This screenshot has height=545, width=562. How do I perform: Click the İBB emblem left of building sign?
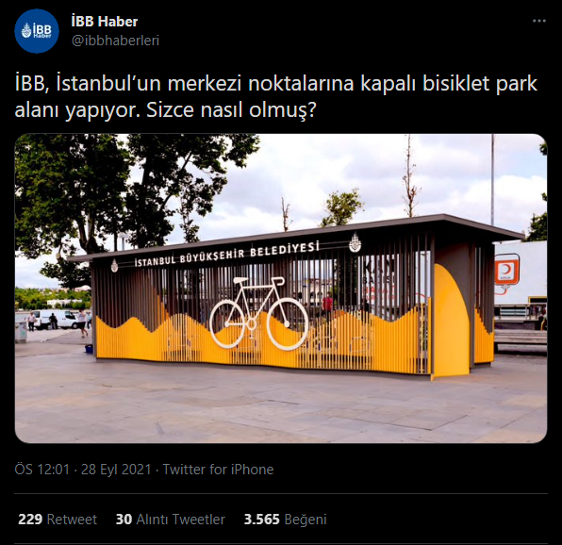(114, 266)
